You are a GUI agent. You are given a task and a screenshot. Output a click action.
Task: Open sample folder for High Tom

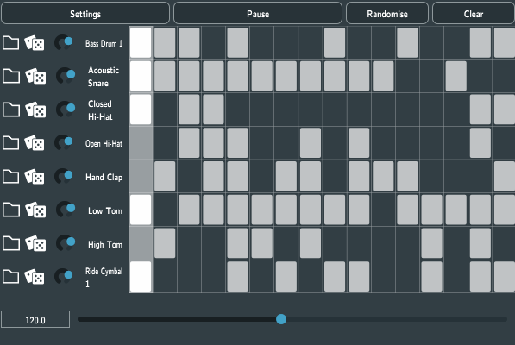coord(10,243)
